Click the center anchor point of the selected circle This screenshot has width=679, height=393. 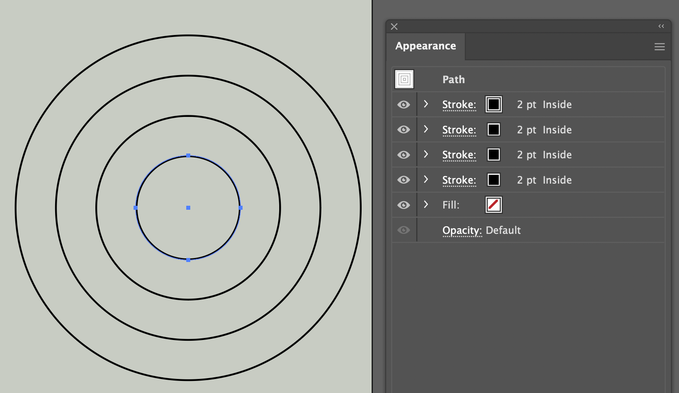[x=188, y=208]
